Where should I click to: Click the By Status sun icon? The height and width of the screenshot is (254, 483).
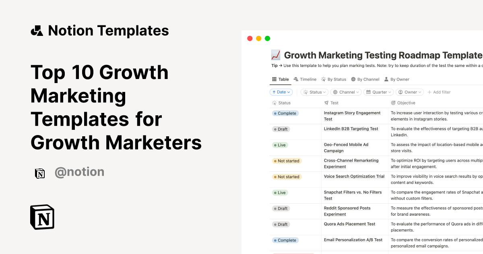click(323, 79)
